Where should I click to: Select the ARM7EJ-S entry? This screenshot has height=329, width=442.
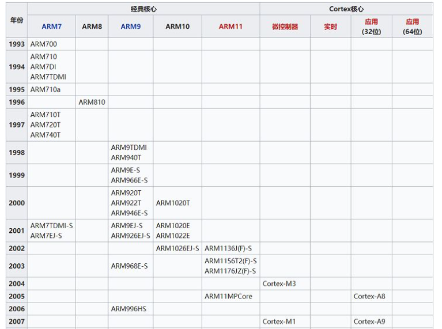pyautogui.click(x=46, y=236)
